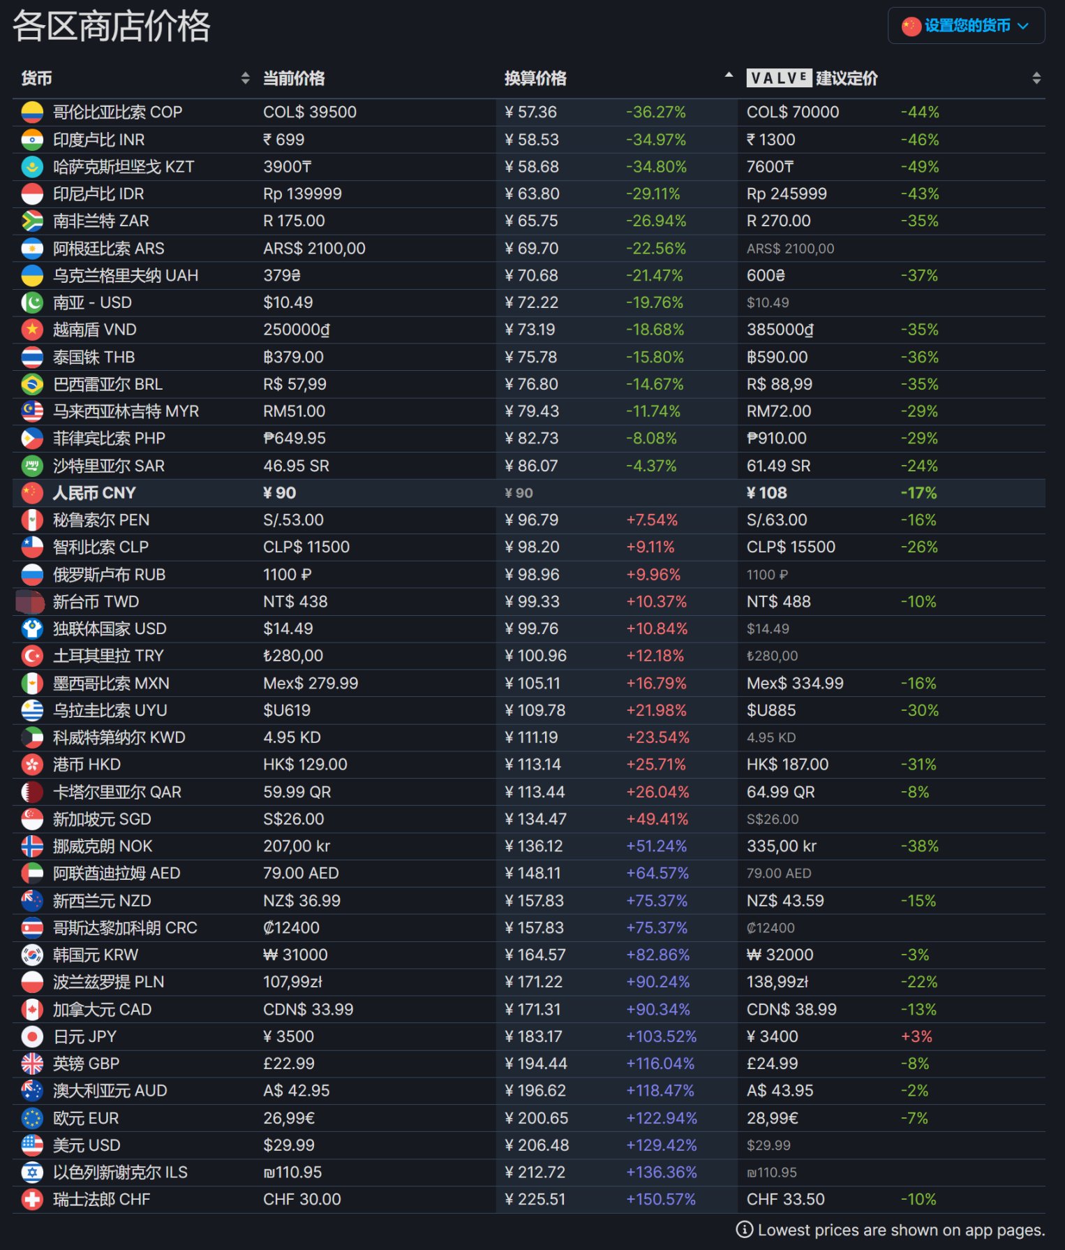
Task: Click the Vietnam flag icon for VND
Action: (32, 330)
